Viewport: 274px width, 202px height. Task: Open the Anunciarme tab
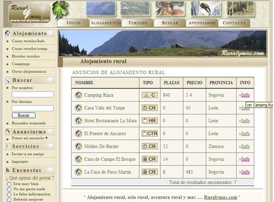(x=202, y=23)
